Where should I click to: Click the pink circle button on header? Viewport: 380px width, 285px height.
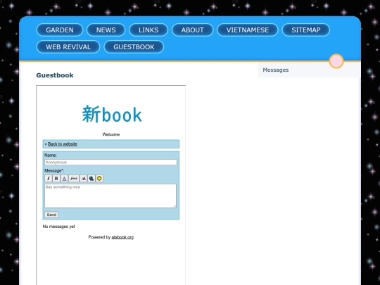point(336,61)
